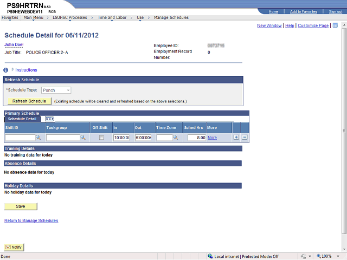The image size is (347, 260).
Task: Delete the schedule row with minus icon
Action: click(245, 138)
